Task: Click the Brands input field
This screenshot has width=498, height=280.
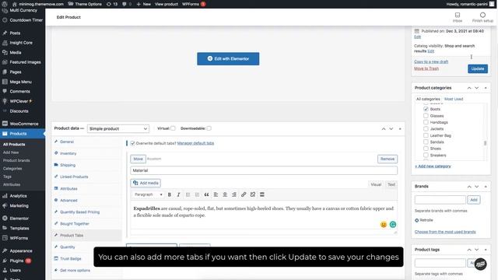Action: [x=440, y=200]
